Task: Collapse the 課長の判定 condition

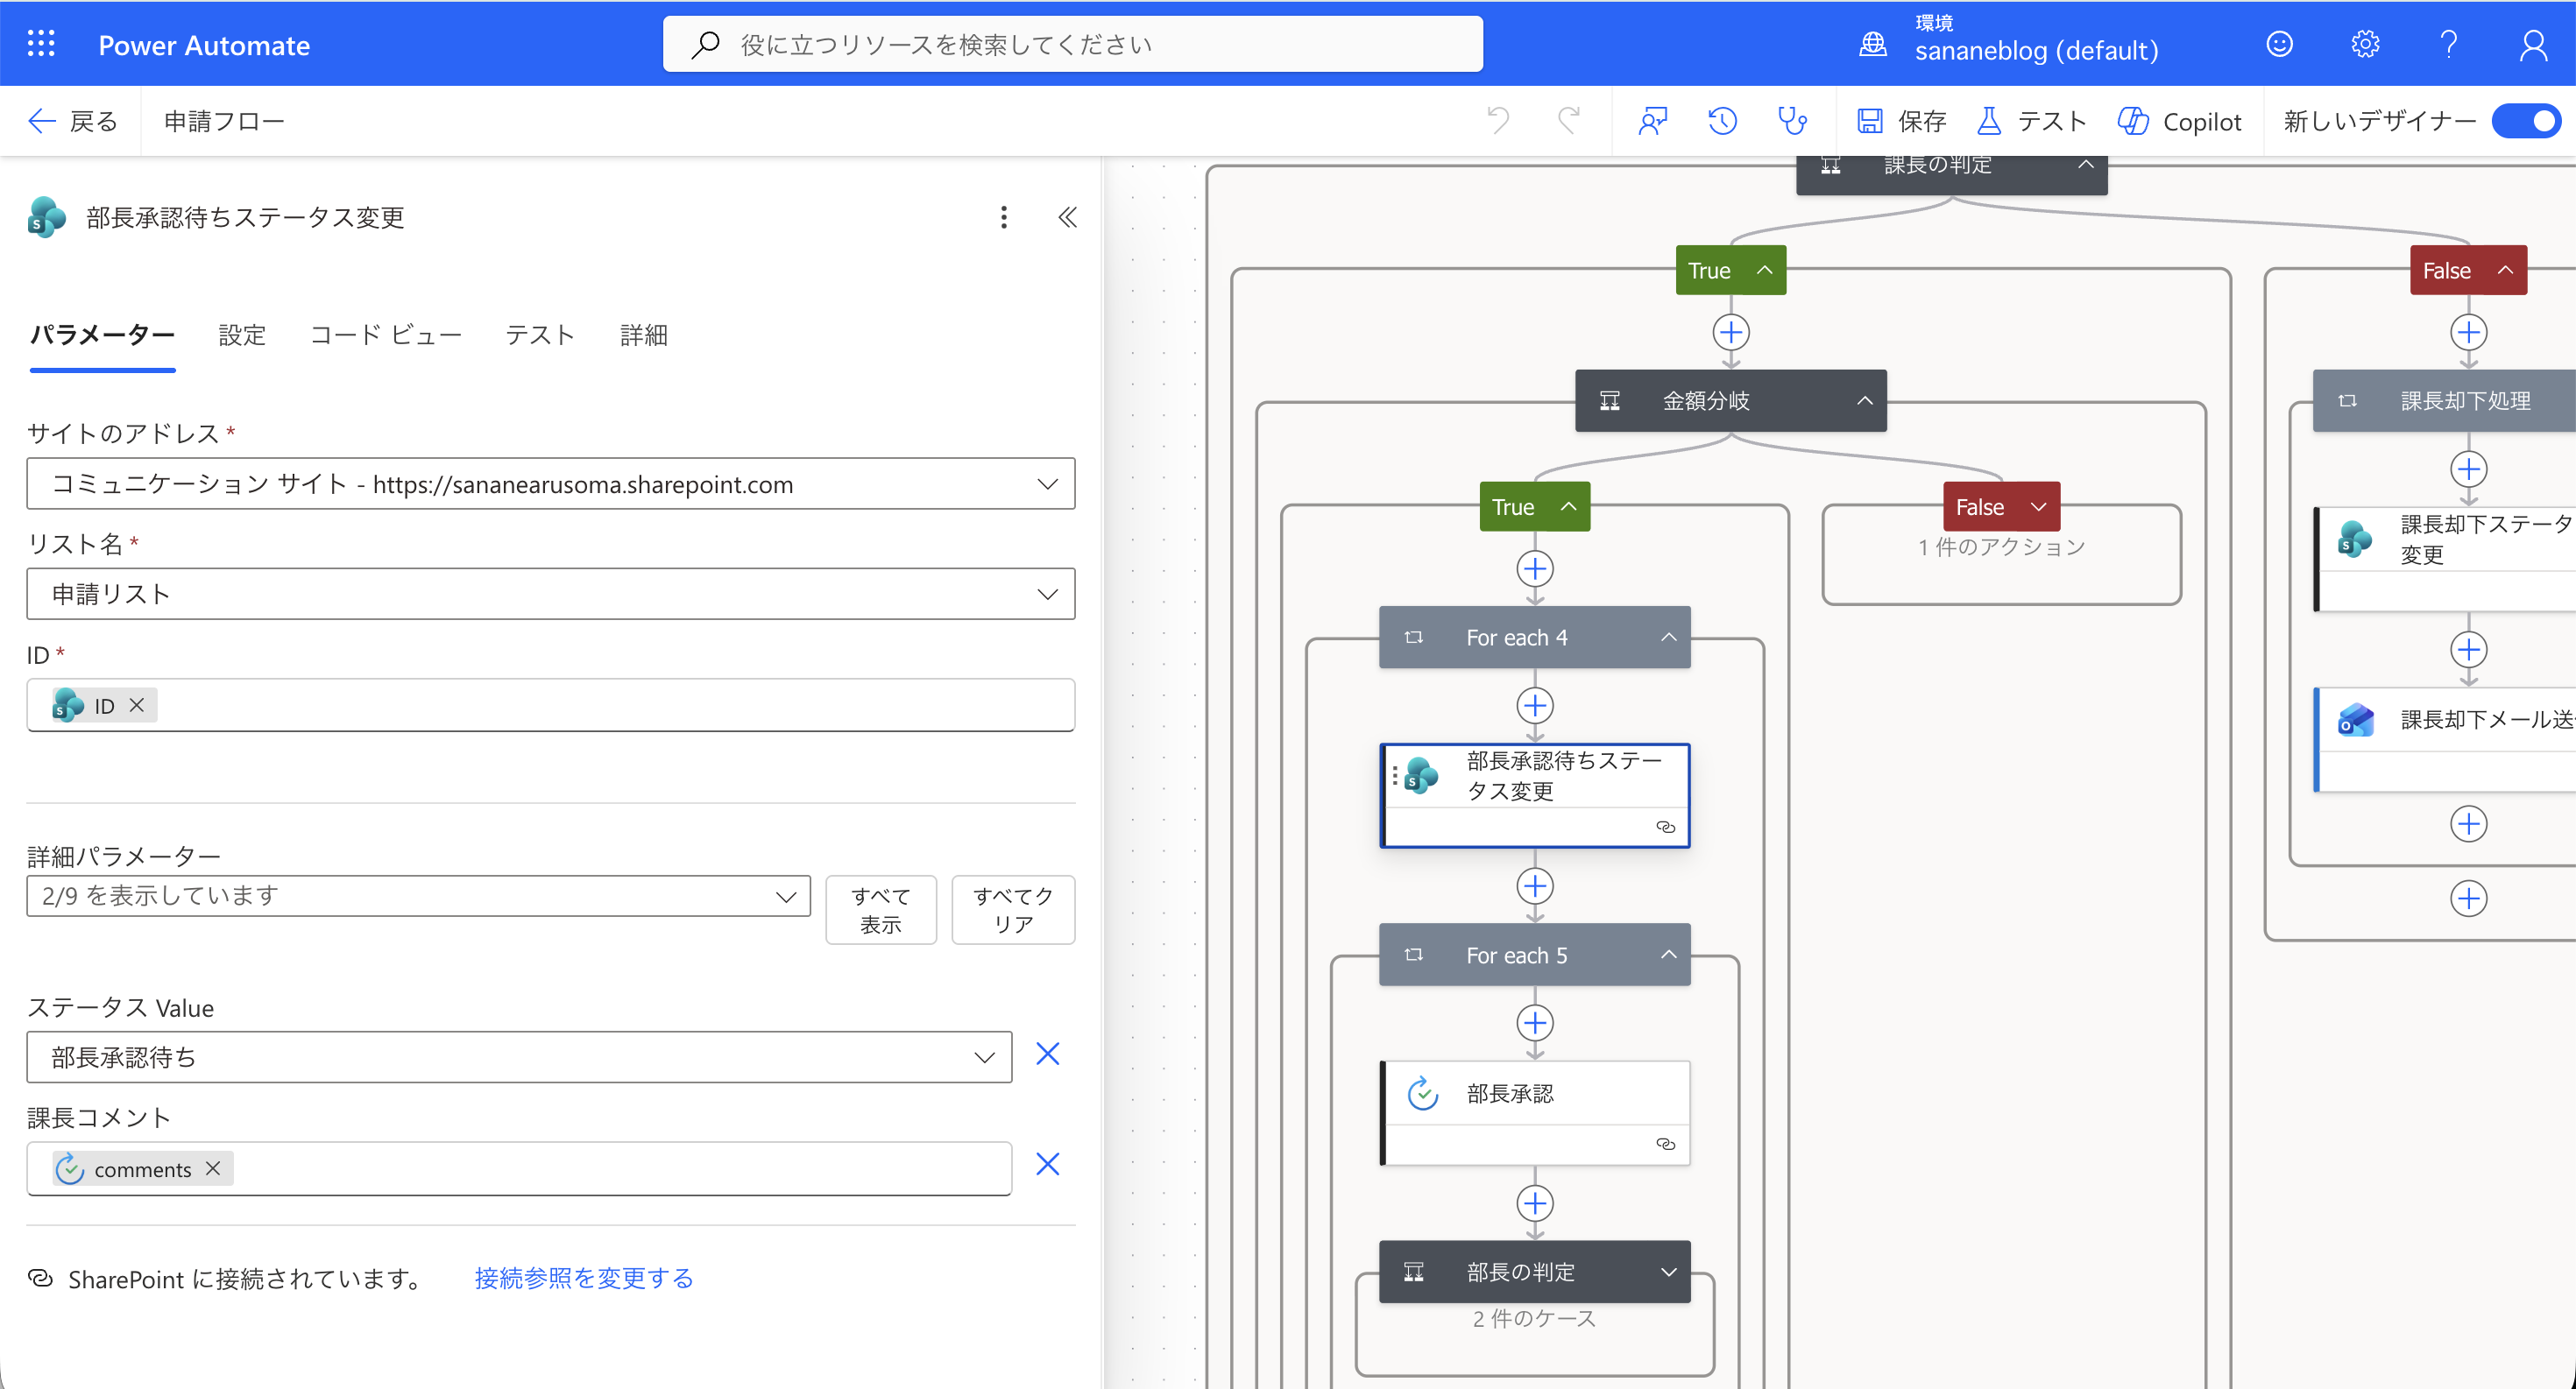Action: (2086, 165)
